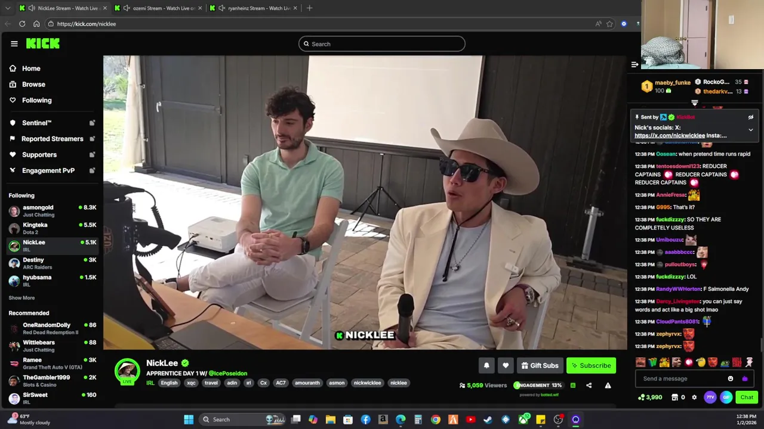
Task: Click the @IcePoseidon mention link
Action: click(227, 374)
